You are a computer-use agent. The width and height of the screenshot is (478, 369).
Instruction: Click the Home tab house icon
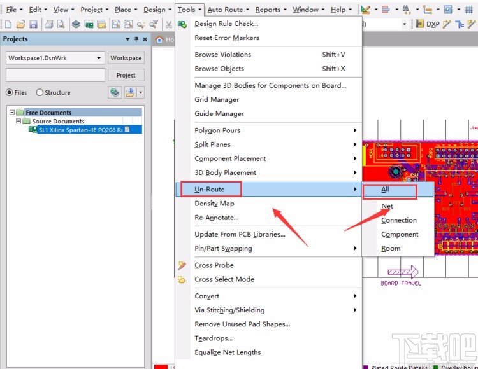click(159, 39)
